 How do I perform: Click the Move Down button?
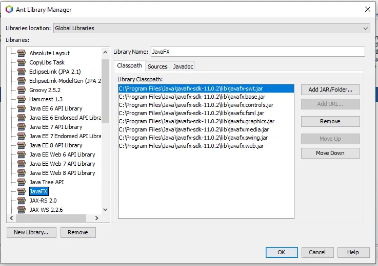[330, 153]
